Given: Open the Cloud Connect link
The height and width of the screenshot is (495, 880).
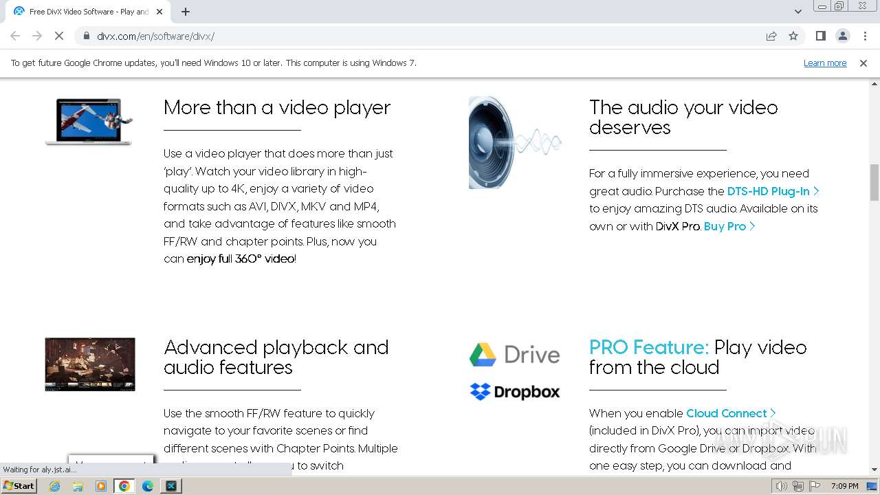Looking at the screenshot, I should [731, 413].
